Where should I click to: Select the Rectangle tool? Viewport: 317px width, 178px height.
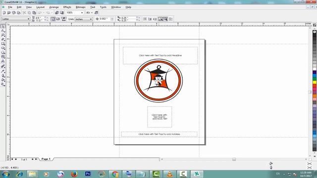(3, 44)
